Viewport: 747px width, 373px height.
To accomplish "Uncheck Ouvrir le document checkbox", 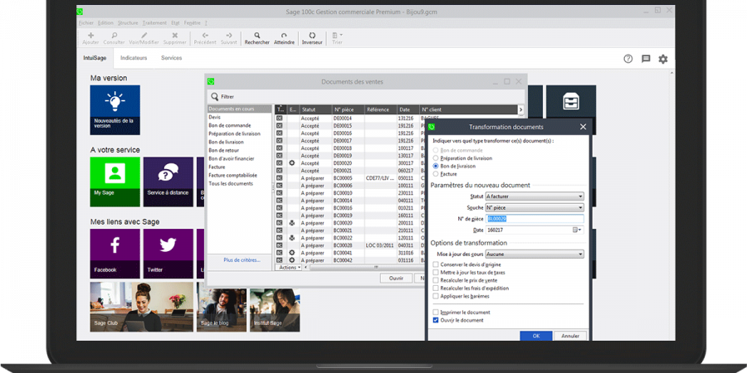I will pos(436,320).
